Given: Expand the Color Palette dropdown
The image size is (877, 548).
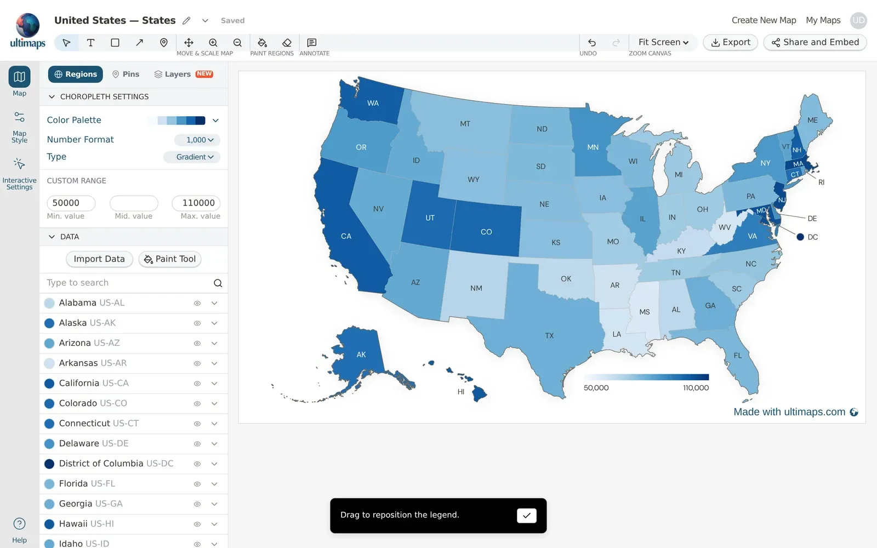Looking at the screenshot, I should (215, 121).
